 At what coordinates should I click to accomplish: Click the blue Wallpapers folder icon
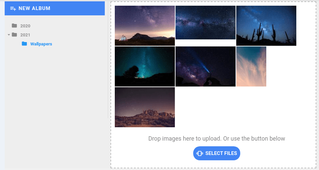point(24,44)
